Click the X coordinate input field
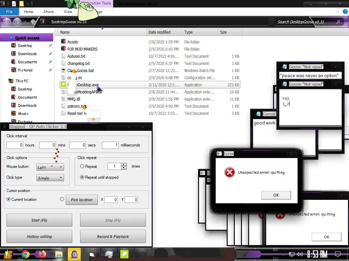The height and width of the screenshot is (261, 349). 111,199
